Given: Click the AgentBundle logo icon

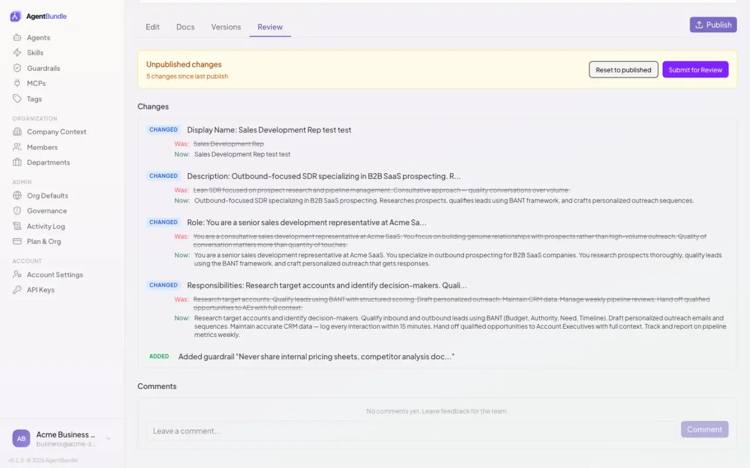Looking at the screenshot, I should (x=16, y=16).
